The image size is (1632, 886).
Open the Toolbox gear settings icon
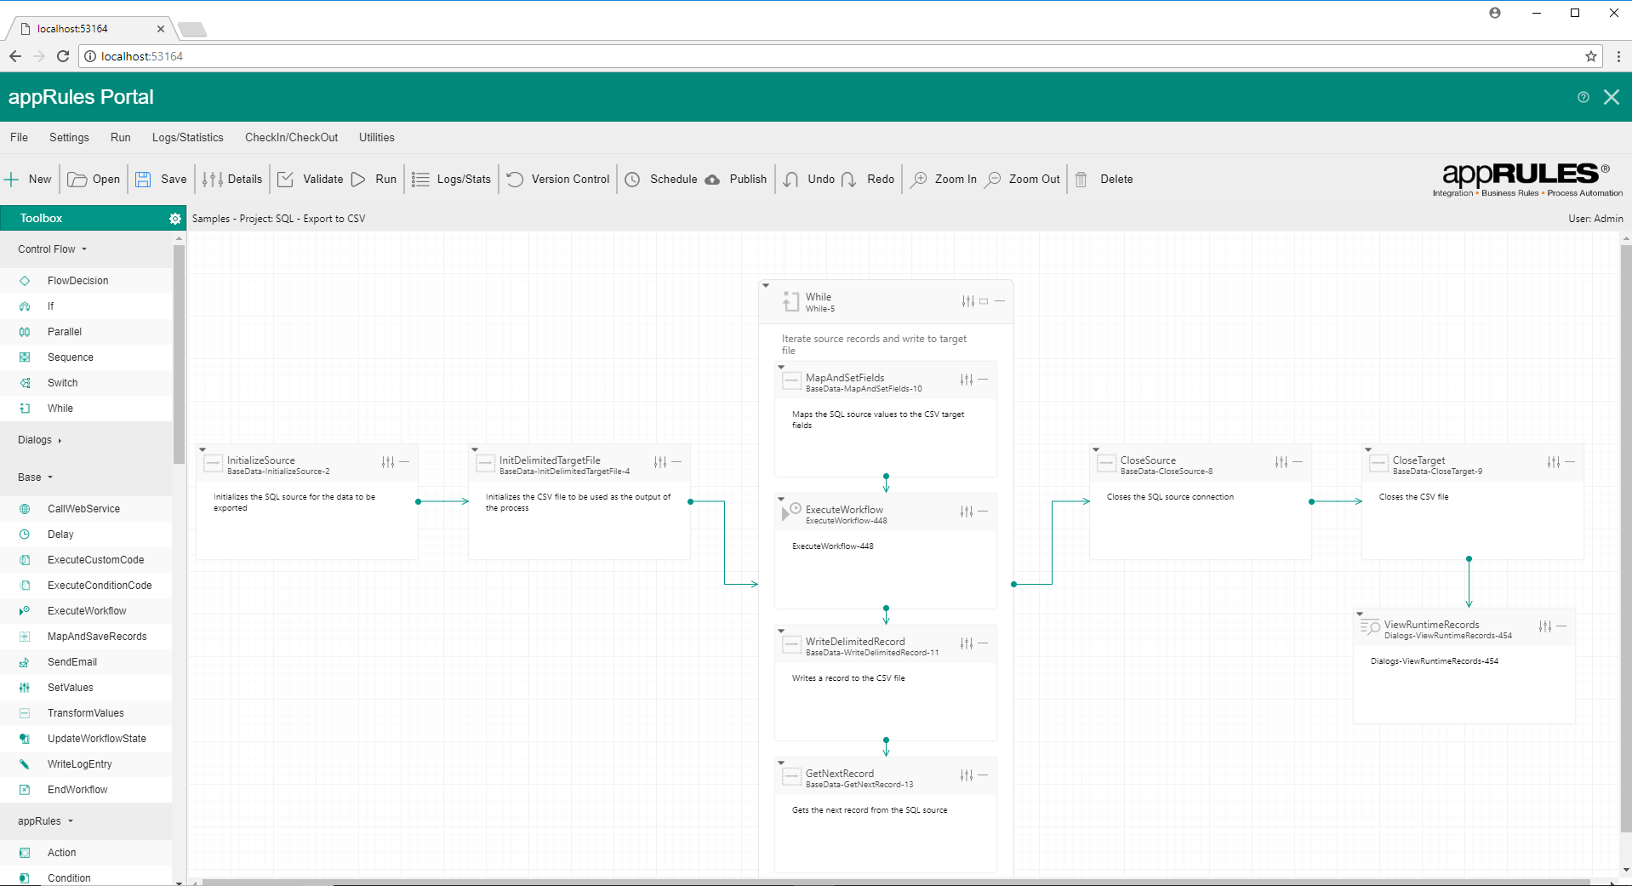click(x=175, y=219)
